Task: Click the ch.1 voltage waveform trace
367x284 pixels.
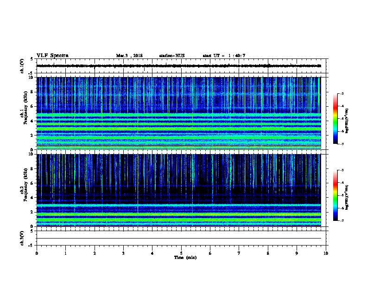Action: 179,66
